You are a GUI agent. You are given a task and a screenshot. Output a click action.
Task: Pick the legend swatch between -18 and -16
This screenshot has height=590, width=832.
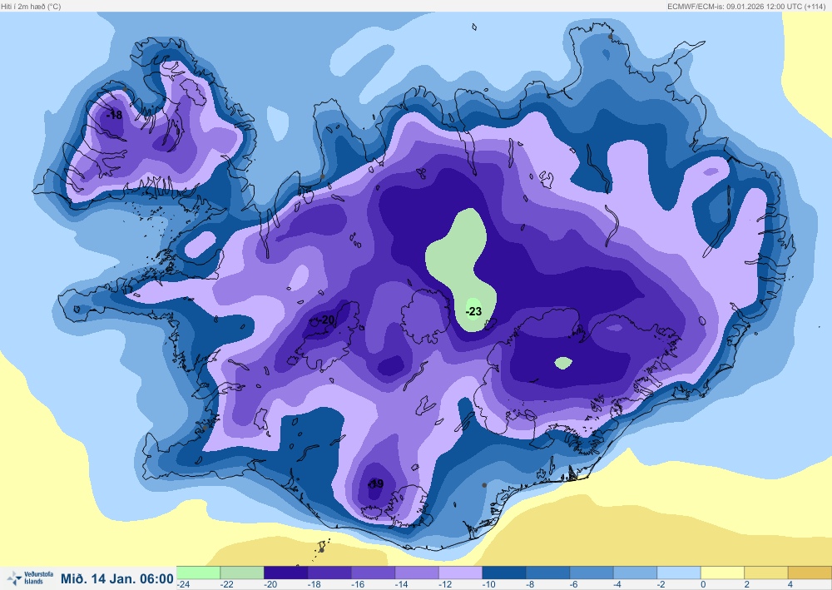[329, 573]
